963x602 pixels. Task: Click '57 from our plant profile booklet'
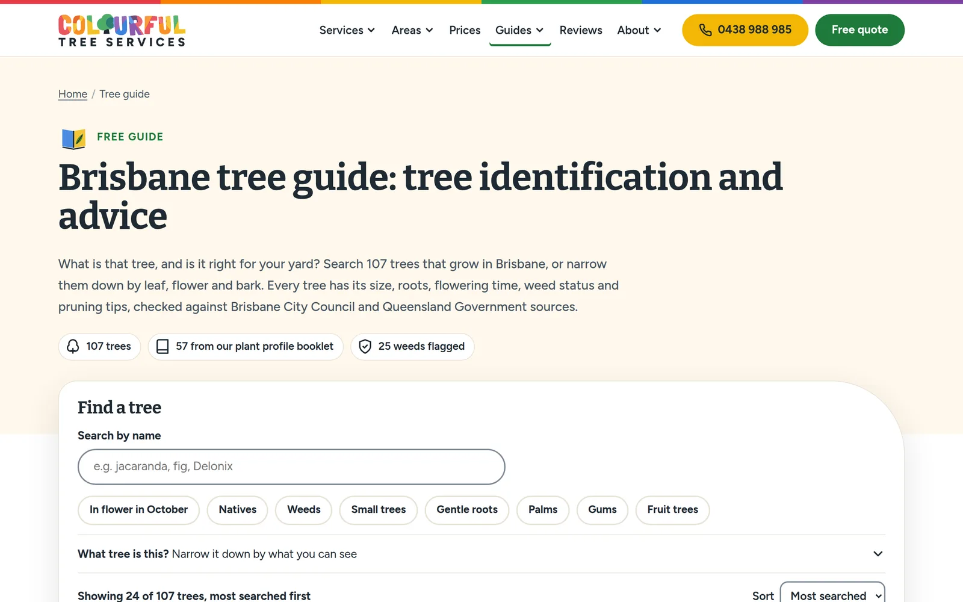(x=246, y=346)
